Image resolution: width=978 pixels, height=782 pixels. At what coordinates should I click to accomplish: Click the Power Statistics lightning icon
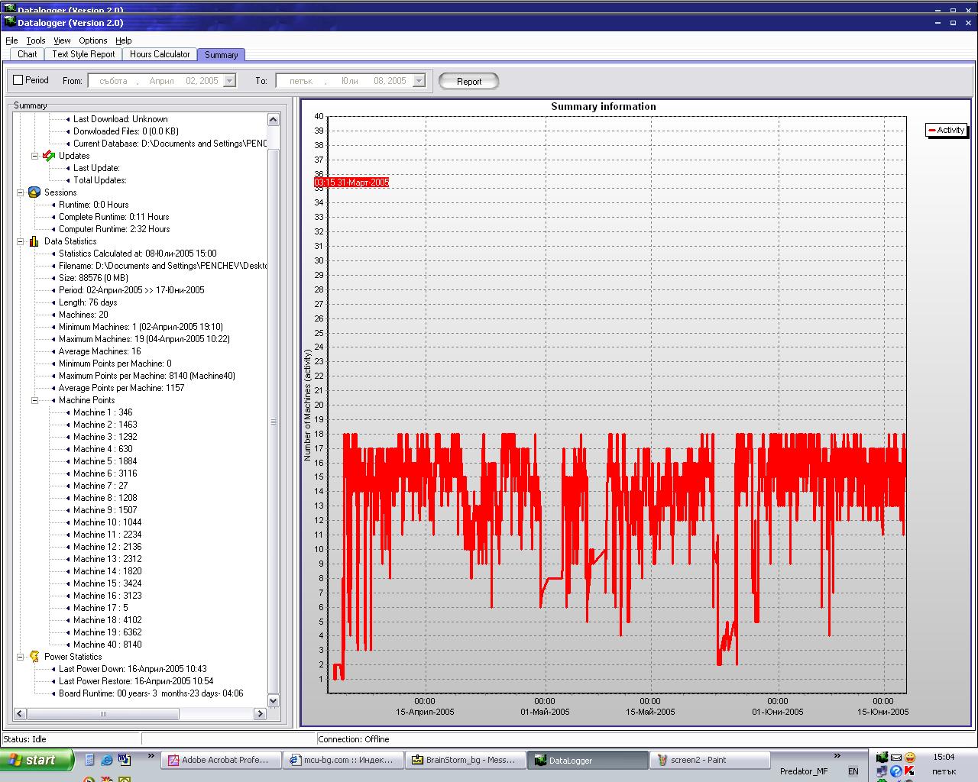click(x=34, y=657)
